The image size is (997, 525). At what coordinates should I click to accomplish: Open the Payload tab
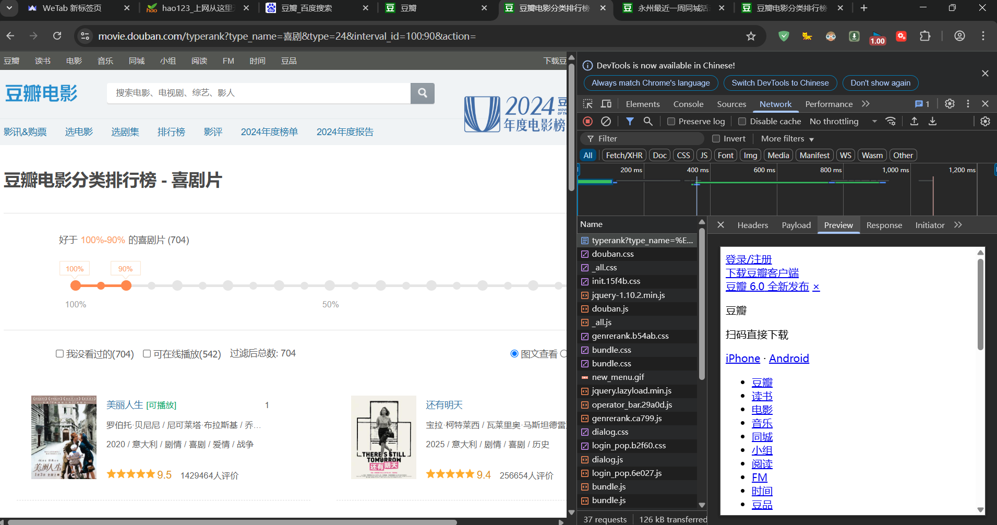pos(796,225)
